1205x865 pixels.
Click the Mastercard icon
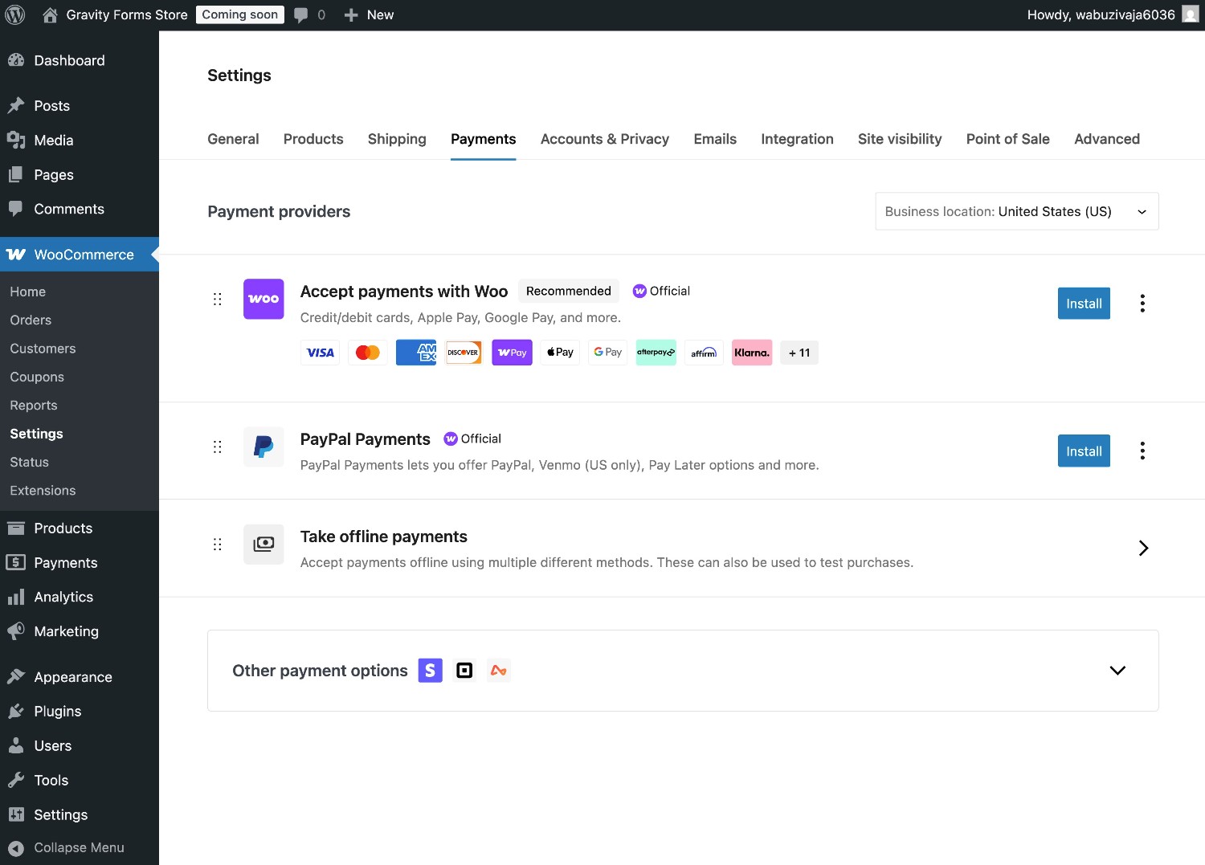368,353
